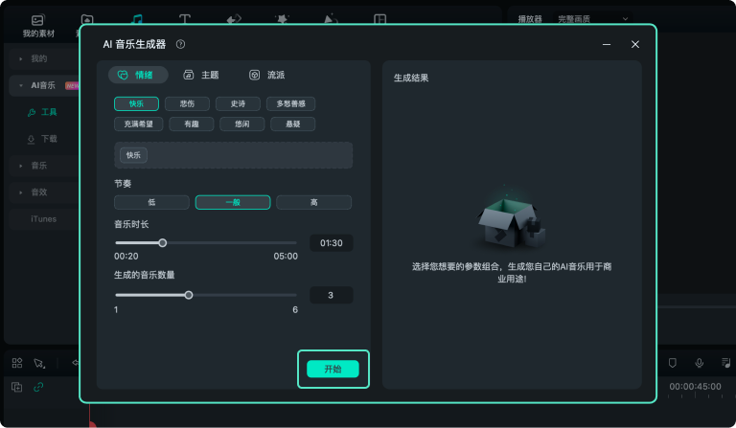736x428 pixels.
Task: Click the audio mixer icon on timeline toolbar
Action: (725, 362)
